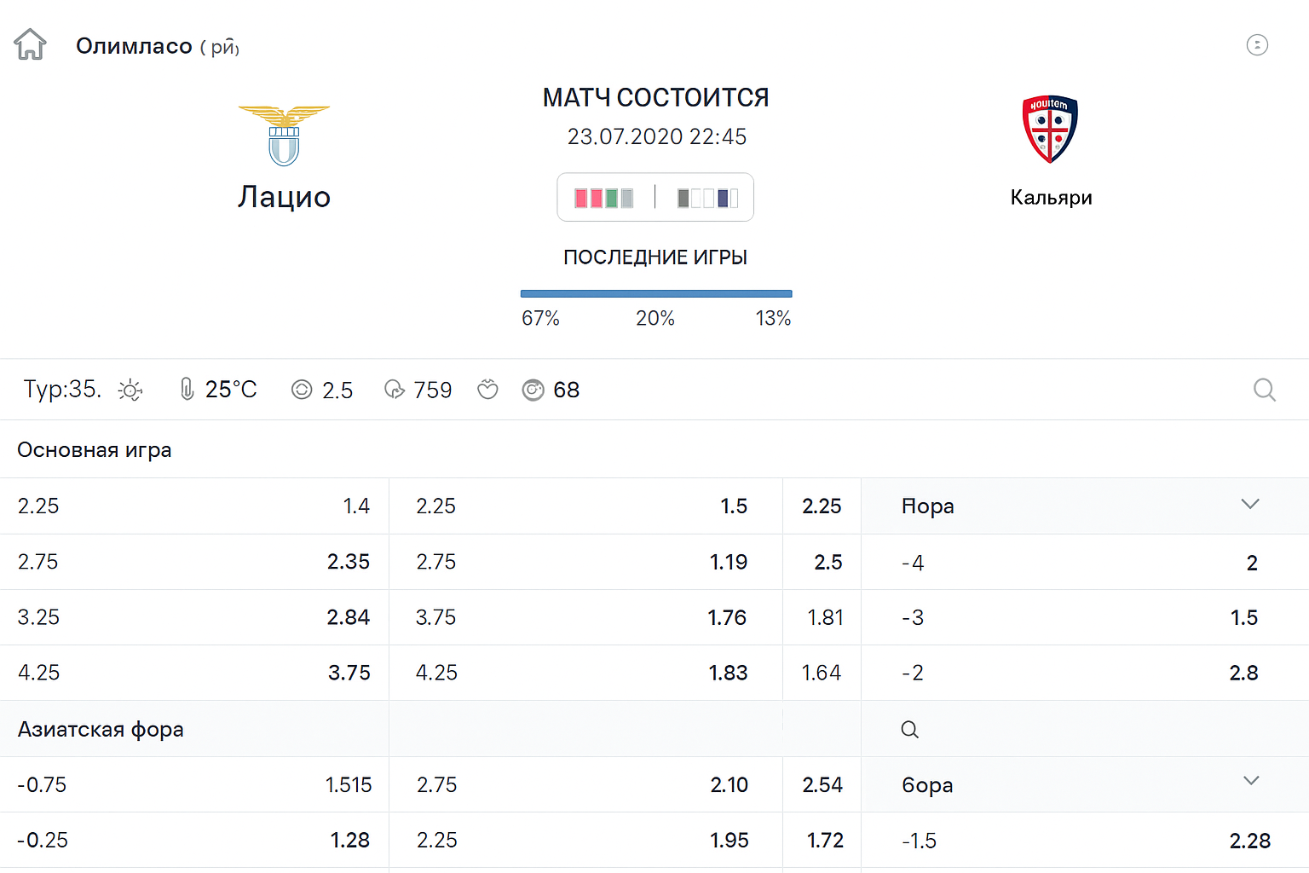
Task: Select the 3.25 line with odds 2.84
Action: click(x=193, y=617)
